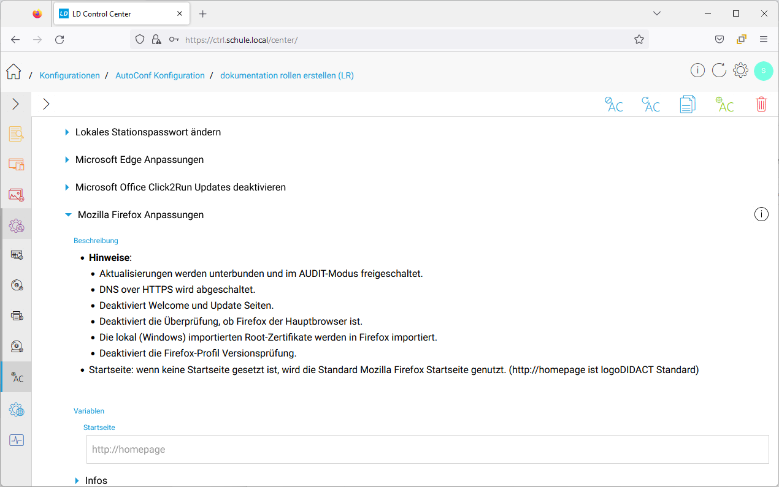Click 'dokumentation rollen erstellen (LR)' breadcrumb
Screen dimensions: 779x487
point(287,75)
